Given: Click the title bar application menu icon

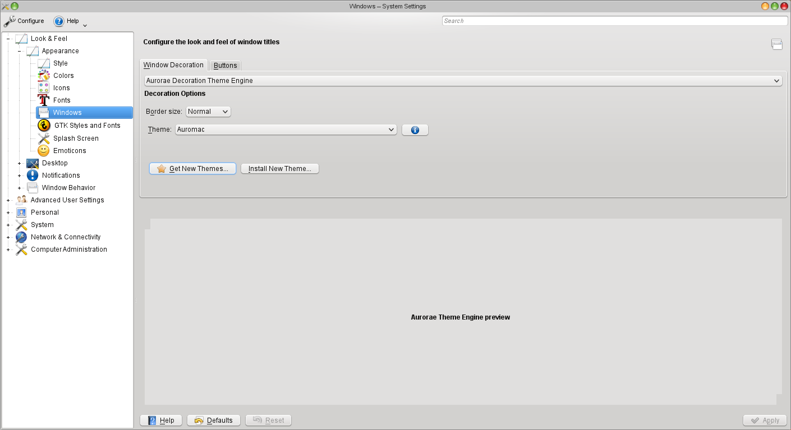Looking at the screenshot, I should (x=5, y=6).
